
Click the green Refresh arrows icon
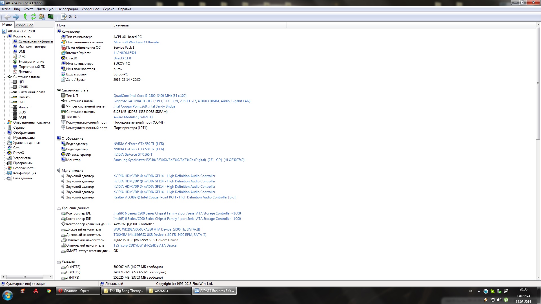(x=34, y=17)
